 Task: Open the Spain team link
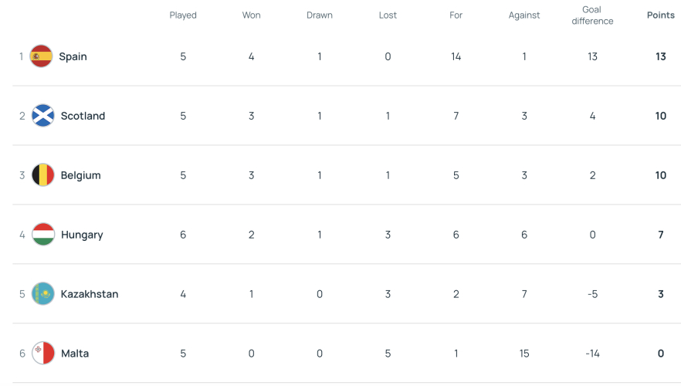point(73,56)
